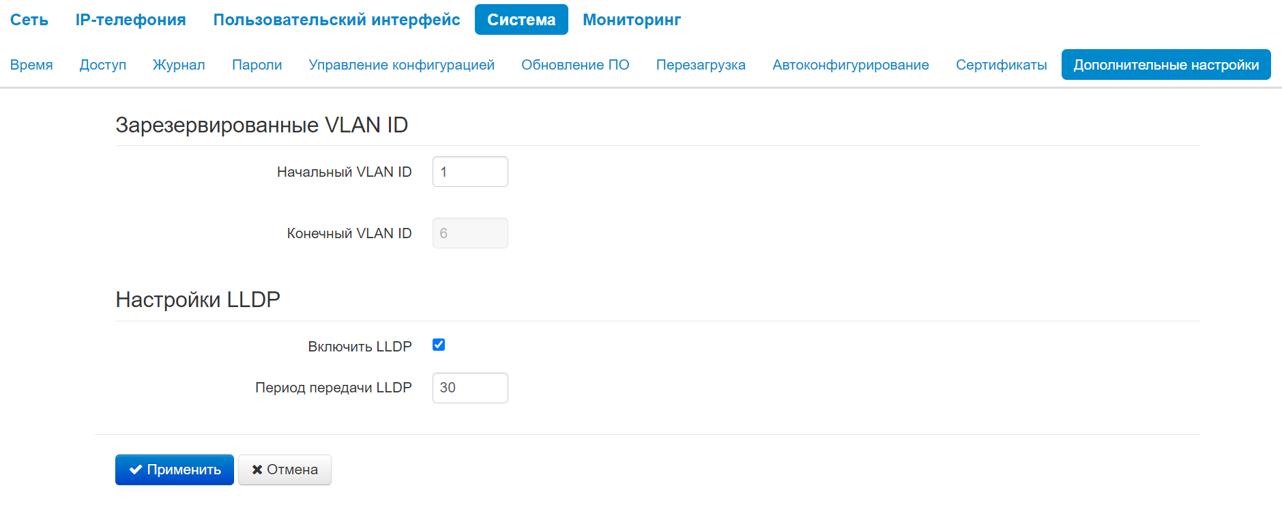
Task: Select the Система main tab
Action: 521,20
